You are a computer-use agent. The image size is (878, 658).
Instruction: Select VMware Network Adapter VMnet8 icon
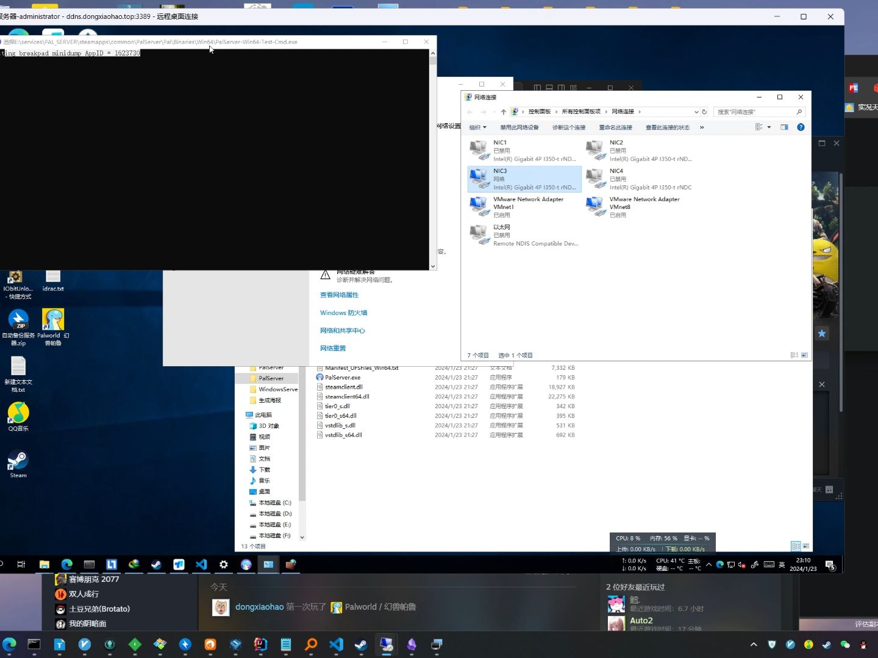point(596,207)
